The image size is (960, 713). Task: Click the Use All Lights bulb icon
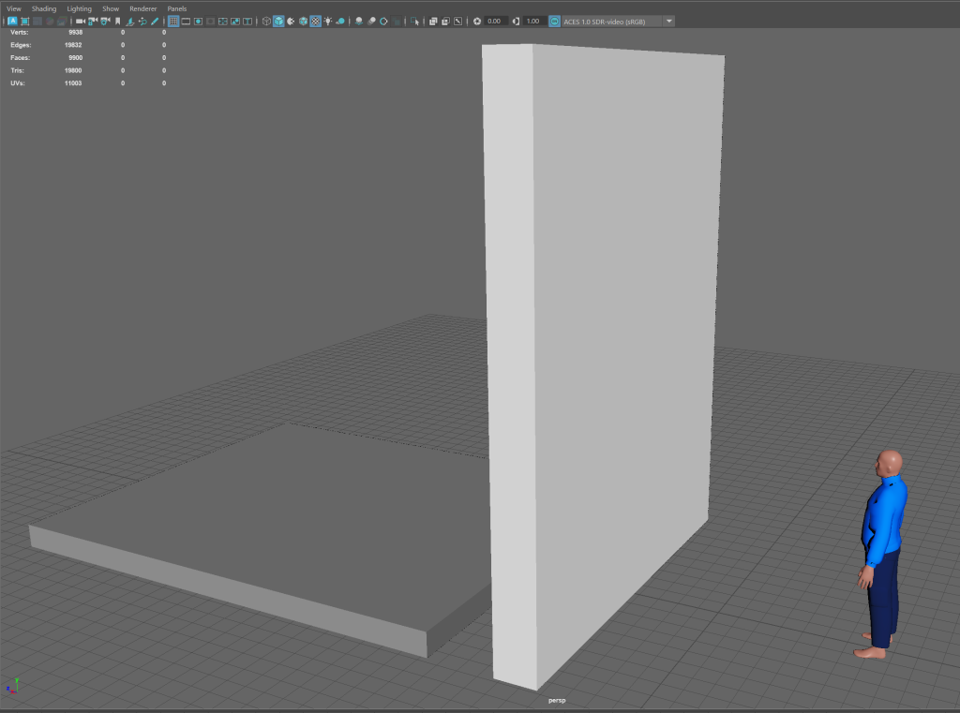(328, 21)
